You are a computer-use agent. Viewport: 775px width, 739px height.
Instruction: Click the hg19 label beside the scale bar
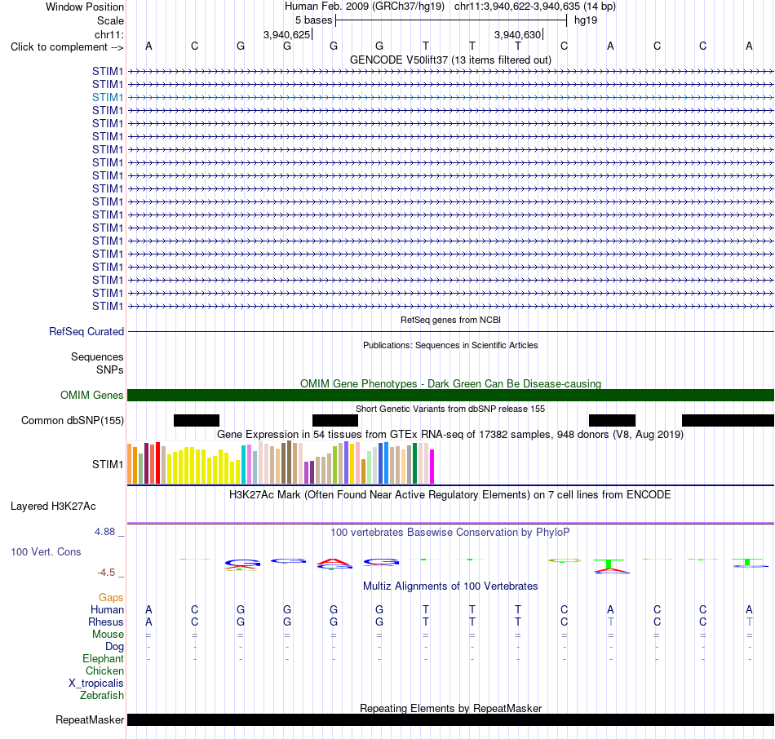(x=586, y=20)
